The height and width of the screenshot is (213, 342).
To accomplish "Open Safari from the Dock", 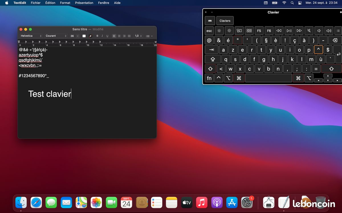I will coord(36,202).
